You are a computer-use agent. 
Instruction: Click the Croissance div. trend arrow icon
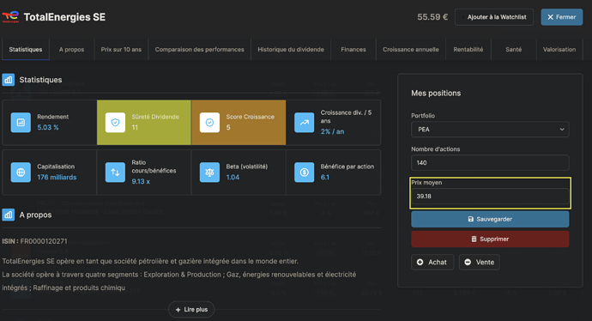[305, 123]
